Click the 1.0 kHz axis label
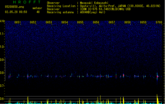The image size is (165, 104). click(x=2, y=47)
